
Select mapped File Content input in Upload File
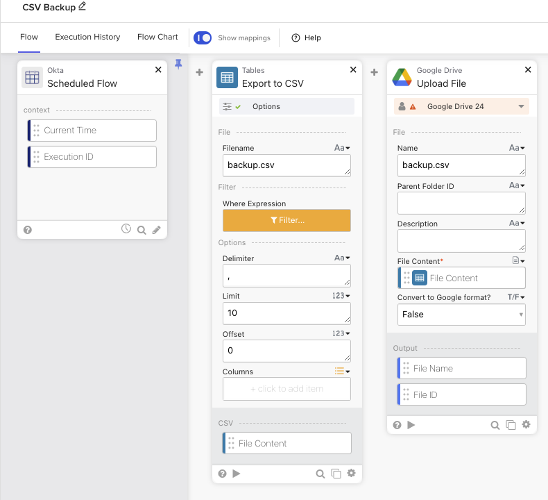click(x=462, y=278)
